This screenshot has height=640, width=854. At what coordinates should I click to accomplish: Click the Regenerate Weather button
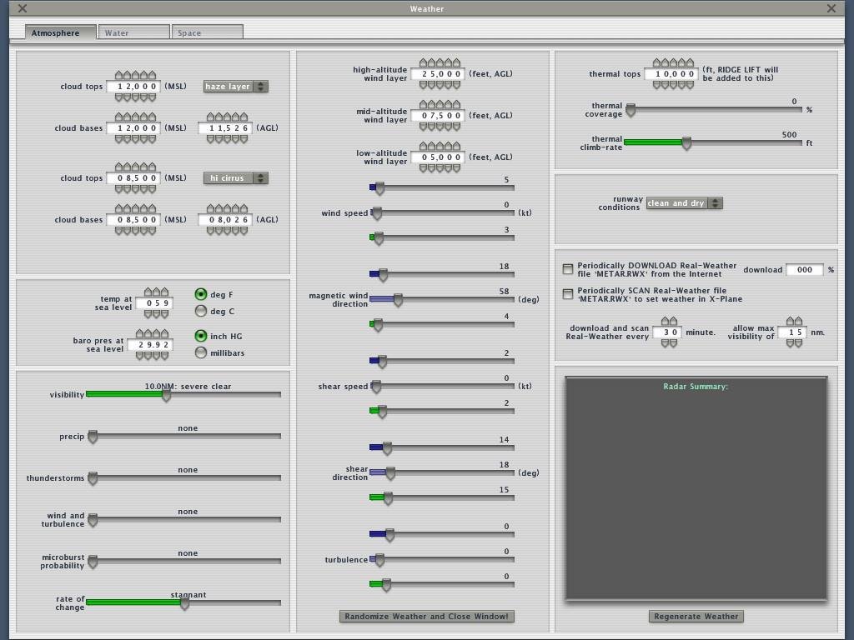click(x=696, y=617)
